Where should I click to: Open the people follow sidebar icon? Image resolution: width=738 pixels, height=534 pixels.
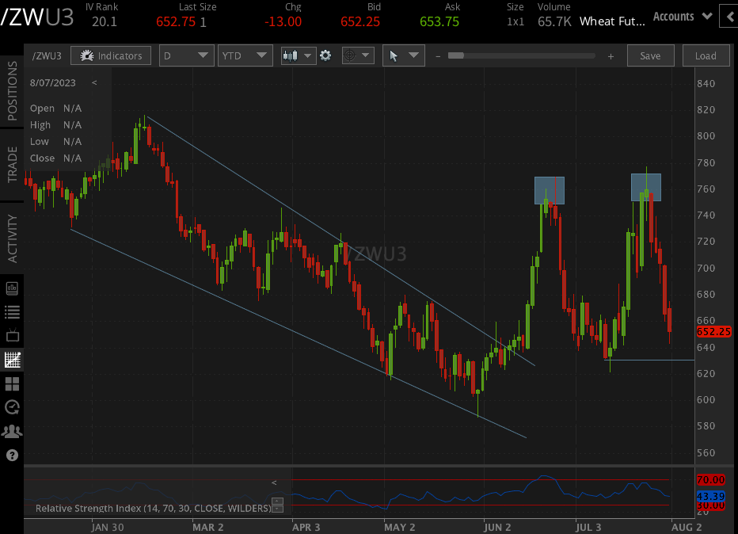point(12,431)
